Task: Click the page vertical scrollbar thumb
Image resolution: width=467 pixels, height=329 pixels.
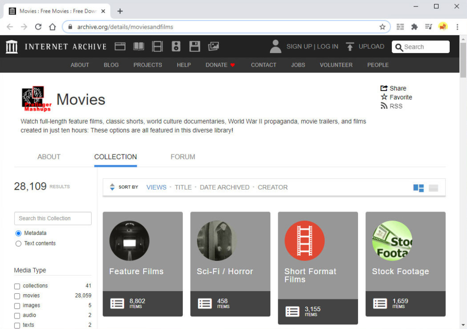Action: 463,60
